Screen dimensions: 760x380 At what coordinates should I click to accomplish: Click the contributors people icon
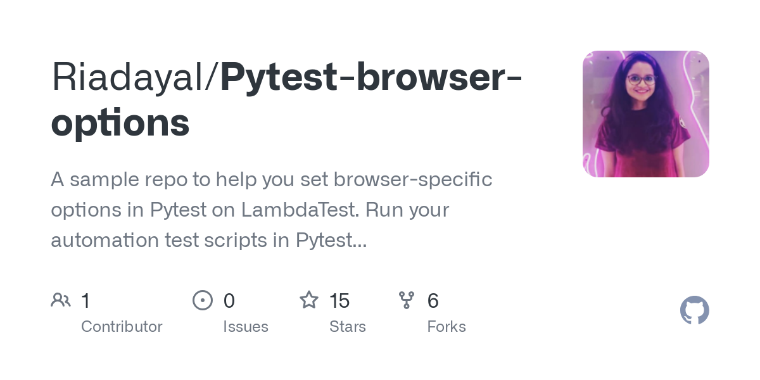[61, 300]
